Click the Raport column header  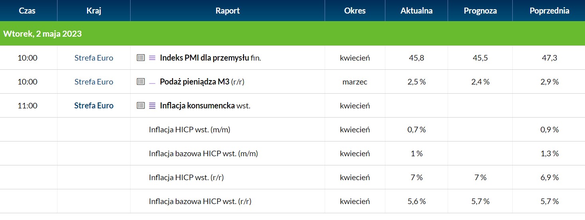tap(228, 11)
